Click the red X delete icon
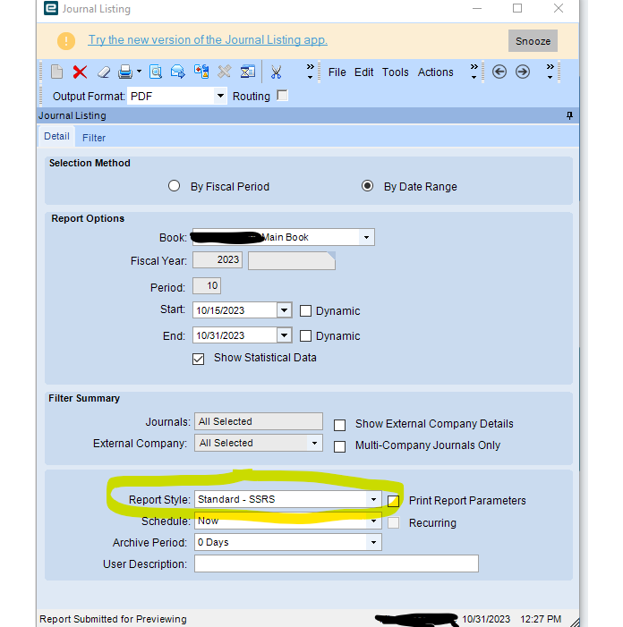623x627 pixels. [x=80, y=72]
